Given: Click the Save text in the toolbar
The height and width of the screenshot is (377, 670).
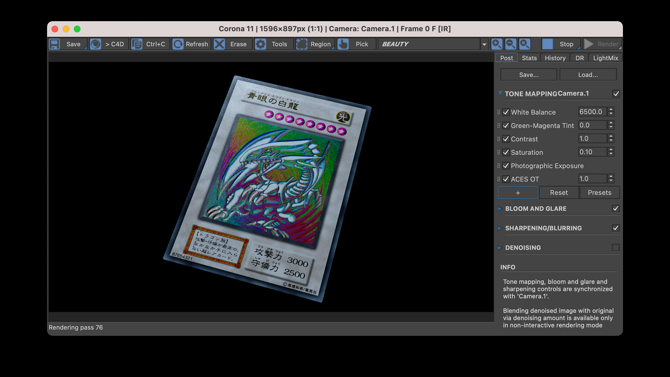Looking at the screenshot, I should [x=73, y=44].
